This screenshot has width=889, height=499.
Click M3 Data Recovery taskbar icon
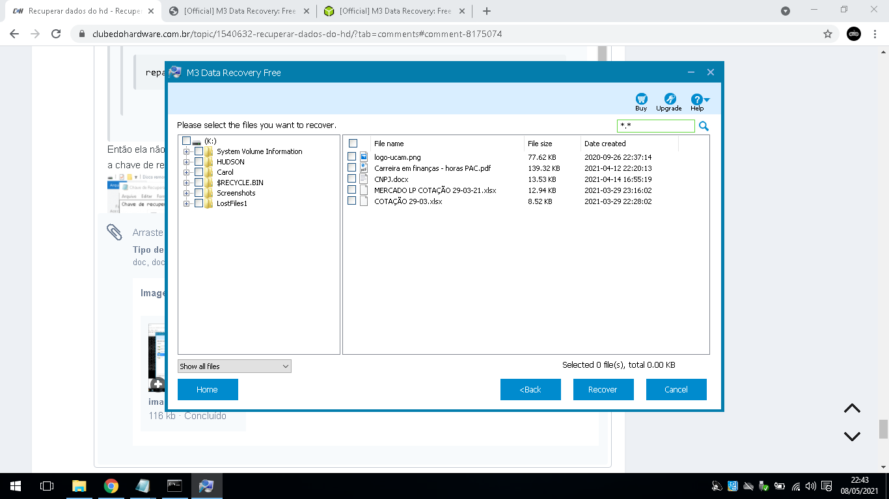click(206, 486)
